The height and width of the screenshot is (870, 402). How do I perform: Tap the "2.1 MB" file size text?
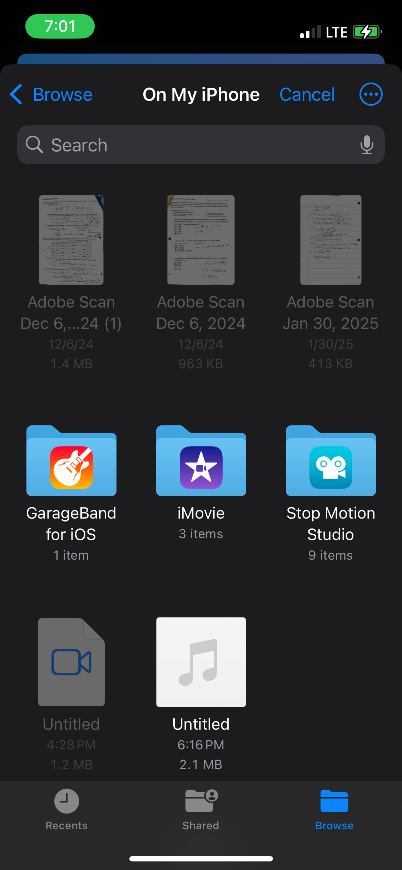pos(201,765)
